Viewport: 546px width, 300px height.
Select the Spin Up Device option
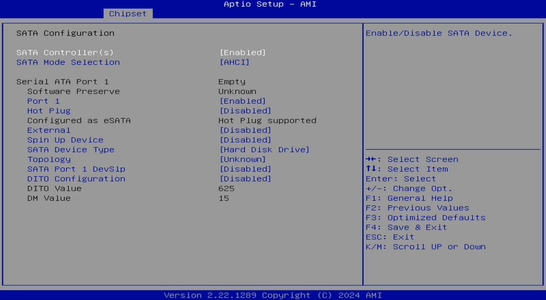pos(65,140)
